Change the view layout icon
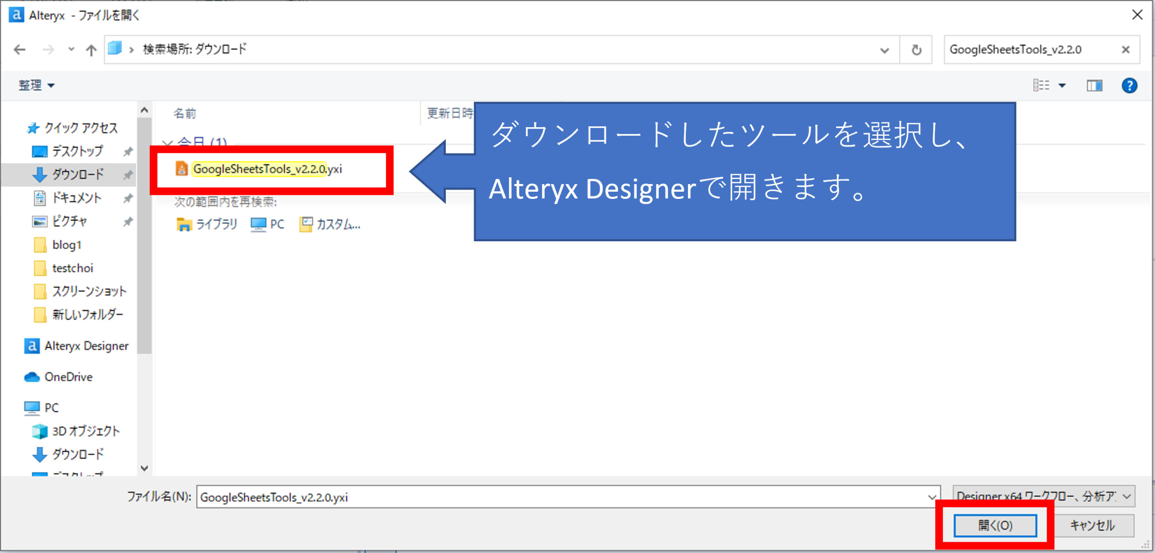The height and width of the screenshot is (553, 1155). coord(1041,85)
